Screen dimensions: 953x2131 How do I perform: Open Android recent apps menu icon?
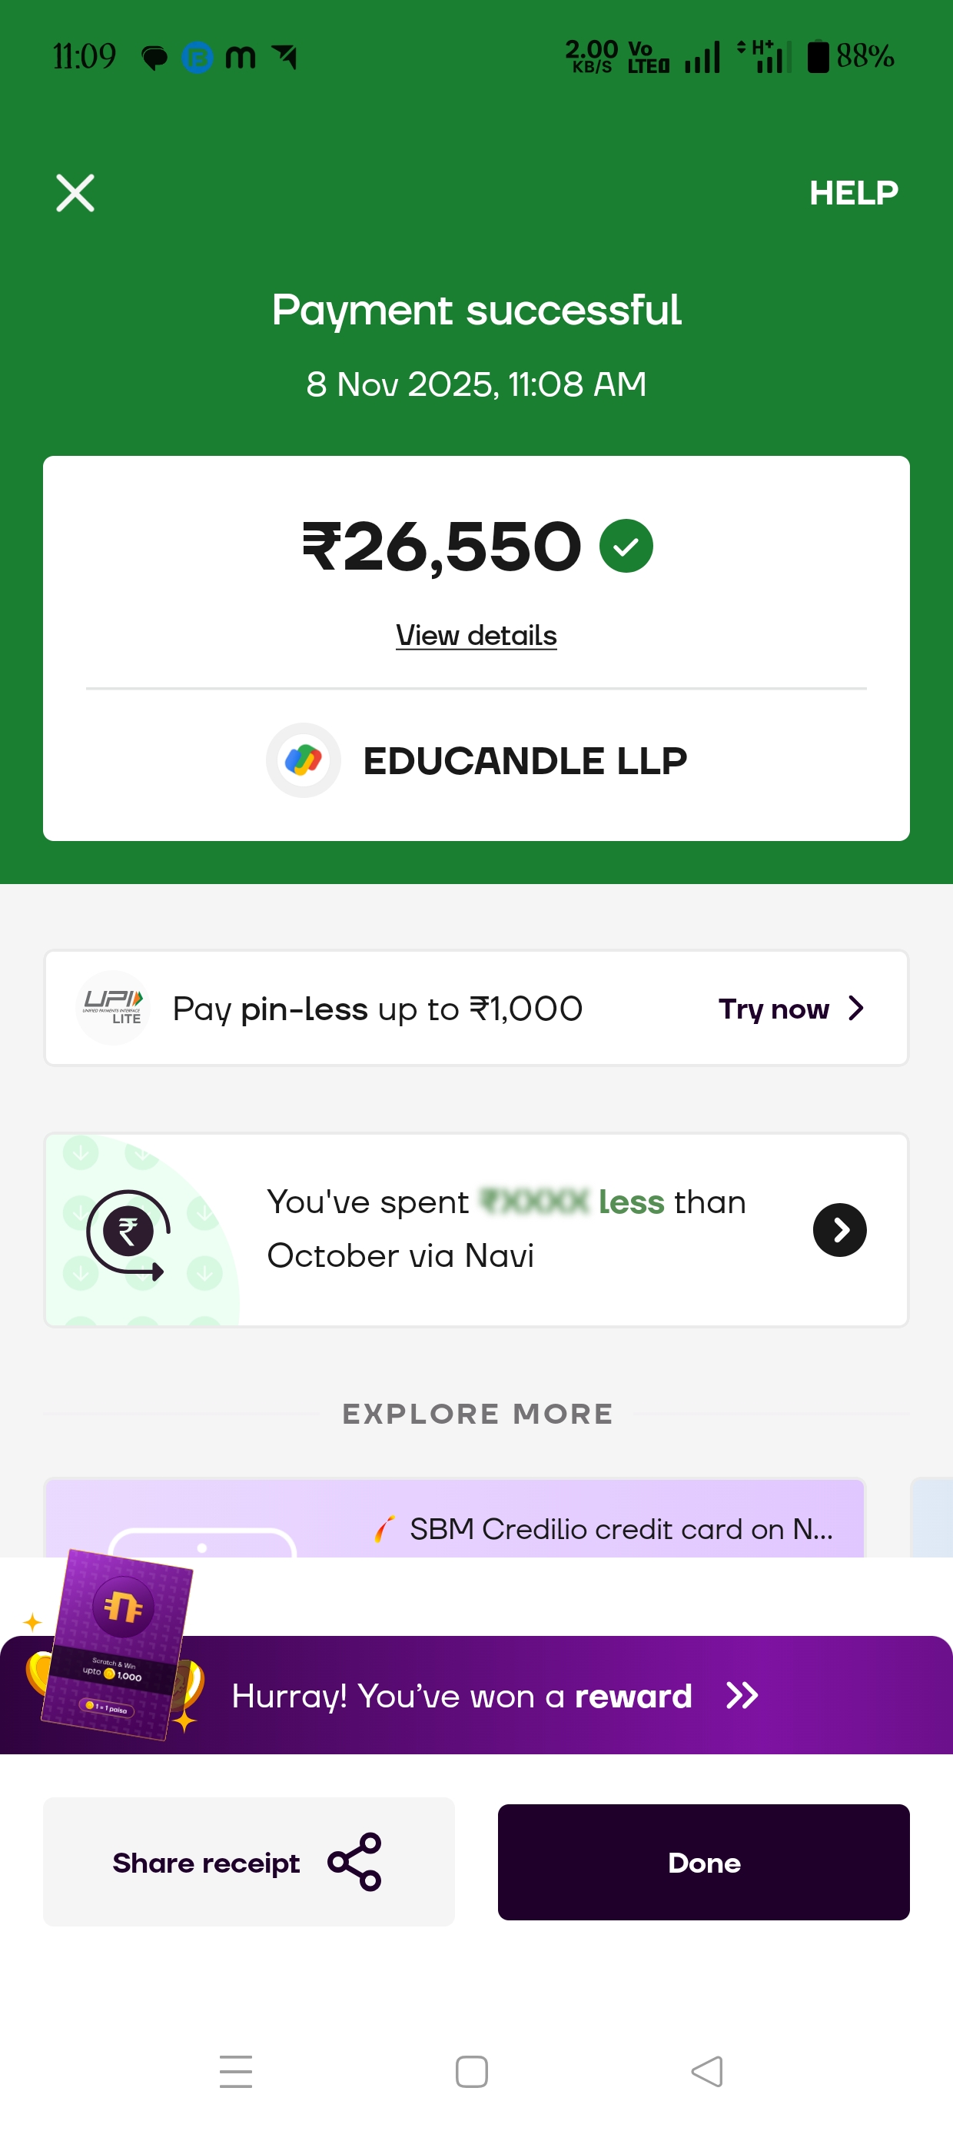[x=236, y=2070]
